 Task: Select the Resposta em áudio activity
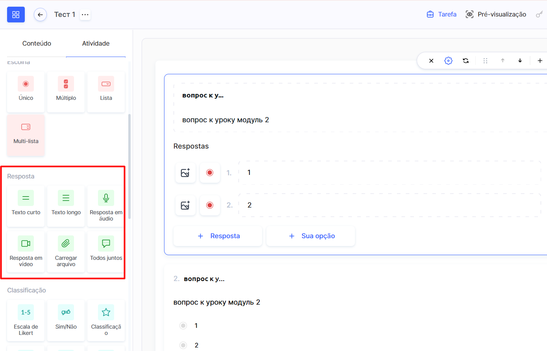(x=106, y=206)
